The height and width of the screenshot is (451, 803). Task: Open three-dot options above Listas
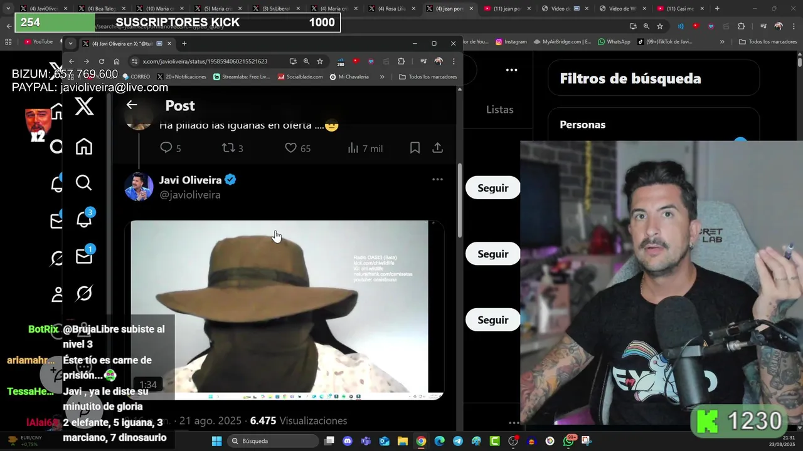pos(511,70)
